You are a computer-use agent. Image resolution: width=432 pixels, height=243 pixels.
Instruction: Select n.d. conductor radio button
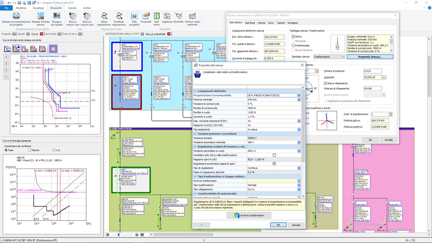tap(53, 150)
